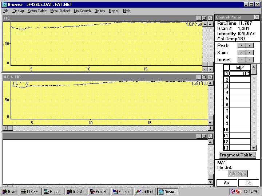
Task: Go to previous scan with Scan arrow
Action: (242, 53)
